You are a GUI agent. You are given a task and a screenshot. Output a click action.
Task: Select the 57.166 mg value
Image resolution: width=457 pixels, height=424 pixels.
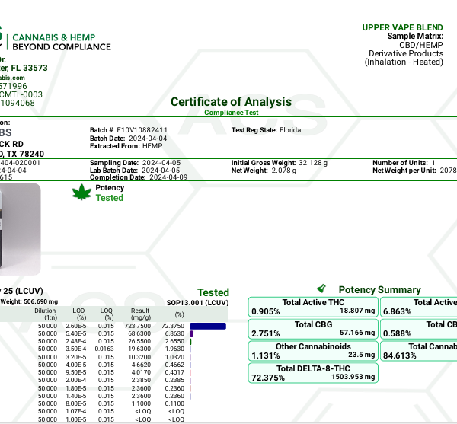point(357,333)
